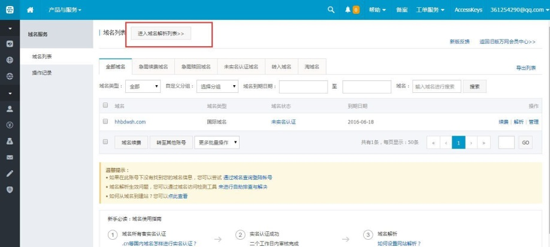
Task: Open search with the magnifier icon
Action: coord(331,10)
